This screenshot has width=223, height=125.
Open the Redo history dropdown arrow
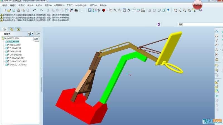click(45, 10)
